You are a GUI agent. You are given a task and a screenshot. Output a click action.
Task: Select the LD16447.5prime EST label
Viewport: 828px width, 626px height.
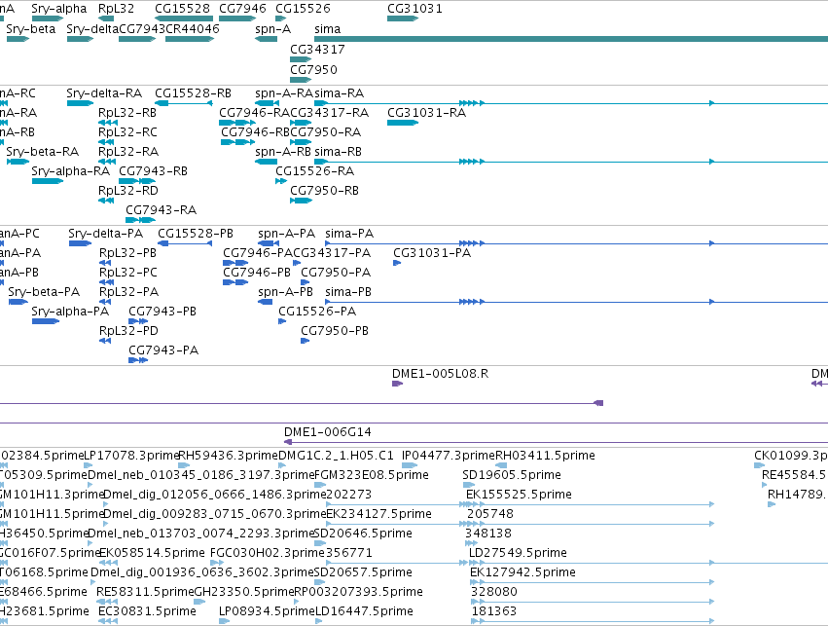[364, 611]
